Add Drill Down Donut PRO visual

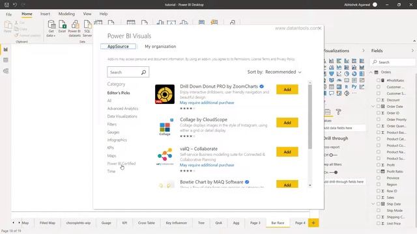[287, 90]
